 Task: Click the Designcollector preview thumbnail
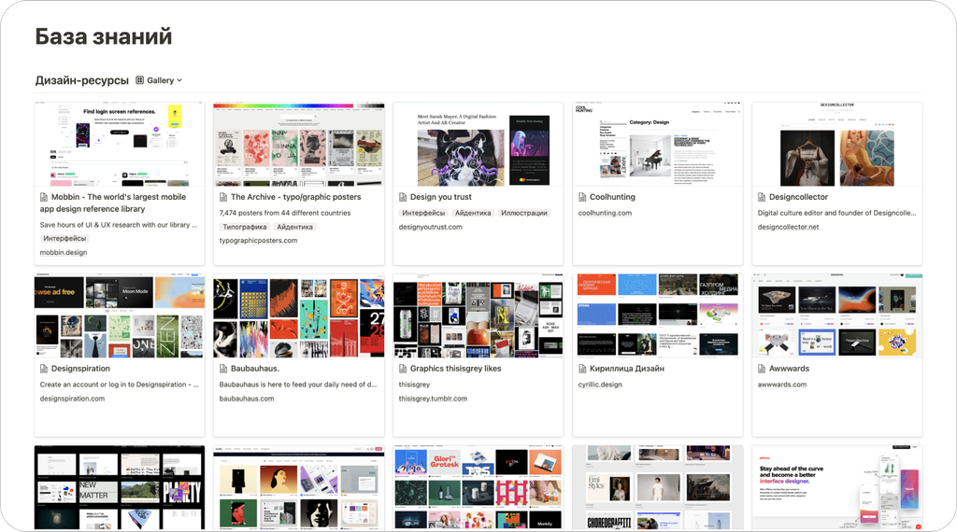click(x=837, y=145)
